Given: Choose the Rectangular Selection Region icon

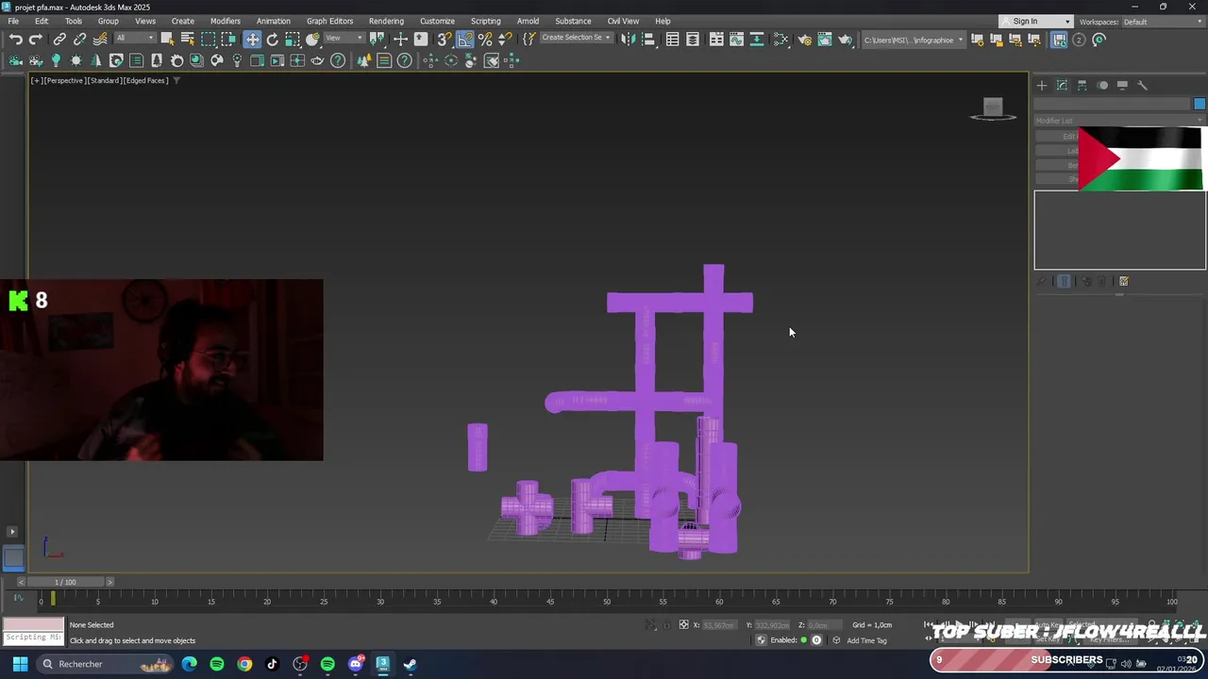Looking at the screenshot, I should (x=209, y=40).
